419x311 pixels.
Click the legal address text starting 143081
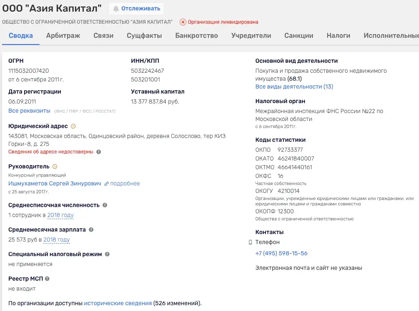click(117, 140)
